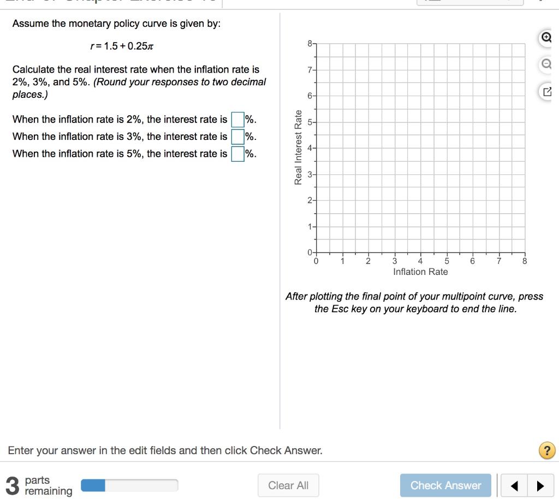Click the monetary policy equation text

(122, 46)
